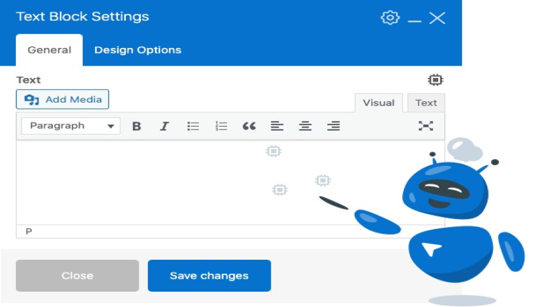The height and width of the screenshot is (307, 550).
Task: Align text to the right
Action: point(333,126)
